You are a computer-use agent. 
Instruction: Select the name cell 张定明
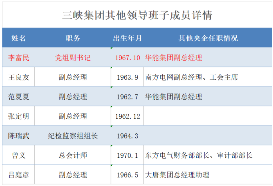tap(19, 116)
